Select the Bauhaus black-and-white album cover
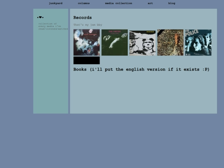Image resolution: width=224 pixels, height=168 pixels. pyautogui.click(x=142, y=43)
